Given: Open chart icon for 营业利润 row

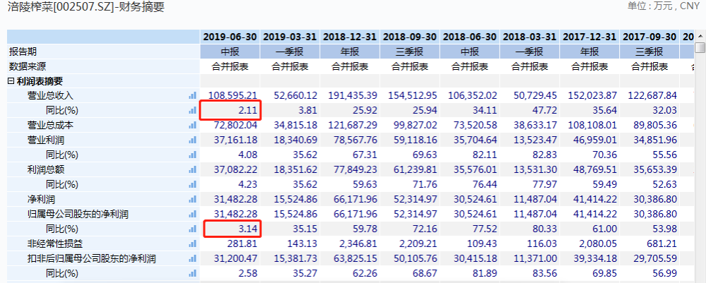Looking at the screenshot, I should [193, 140].
